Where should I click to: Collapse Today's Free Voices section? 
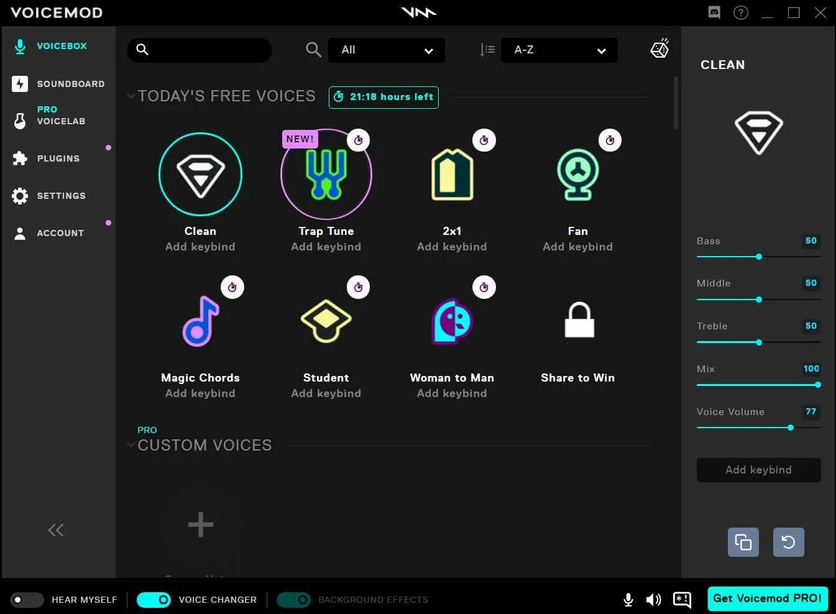click(131, 96)
